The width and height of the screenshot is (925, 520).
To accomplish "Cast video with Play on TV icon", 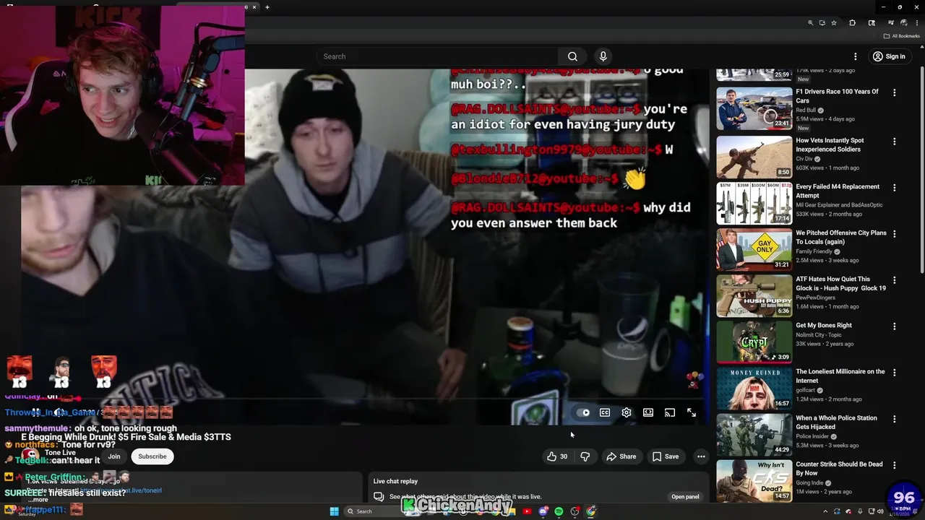I will click(670, 412).
